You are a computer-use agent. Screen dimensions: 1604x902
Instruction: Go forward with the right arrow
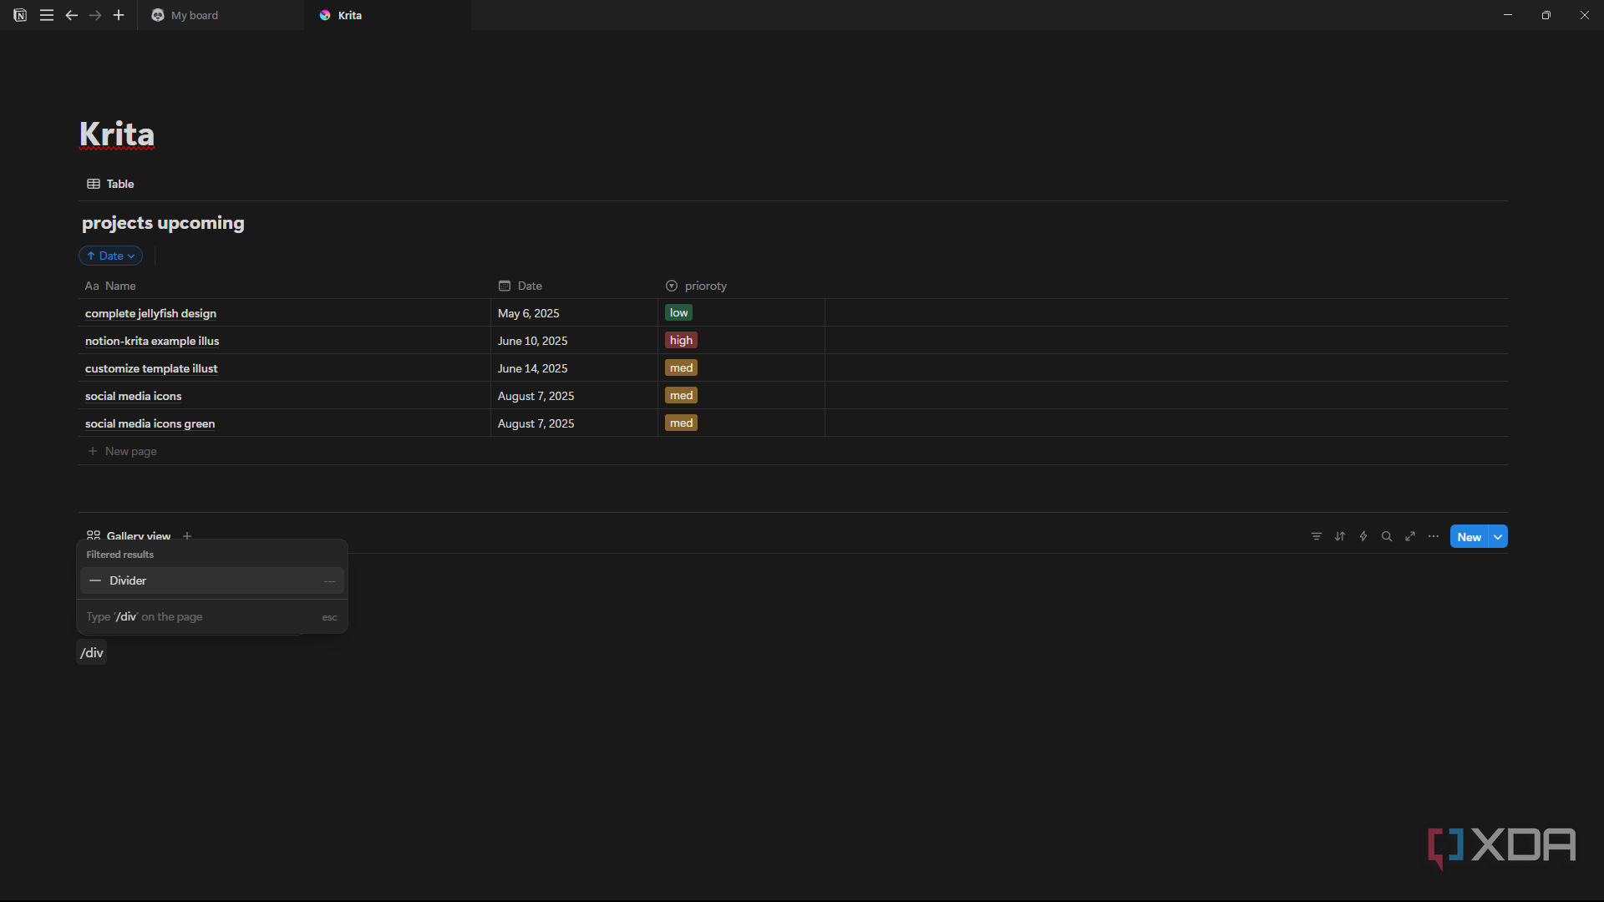tap(95, 15)
